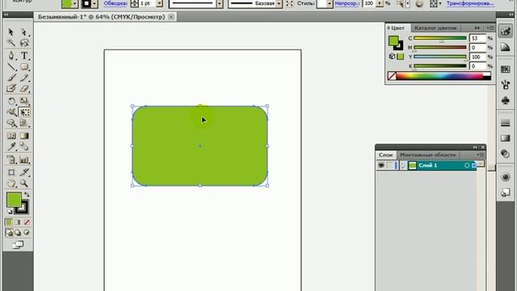The width and height of the screenshot is (517, 291).
Task: Set Gradient mode button in toolbox
Action: pyautogui.click(x=18, y=222)
